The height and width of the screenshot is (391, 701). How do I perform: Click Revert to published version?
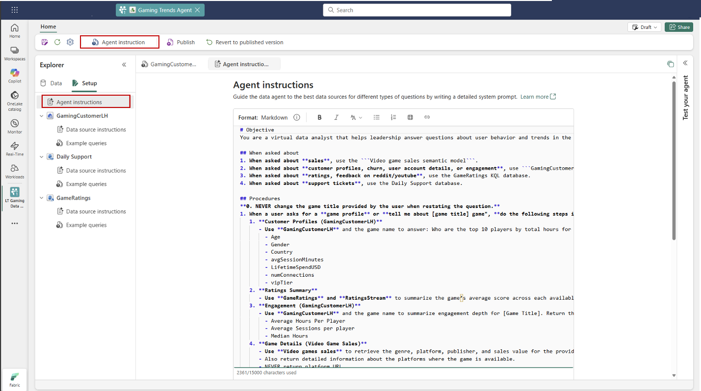tap(244, 42)
